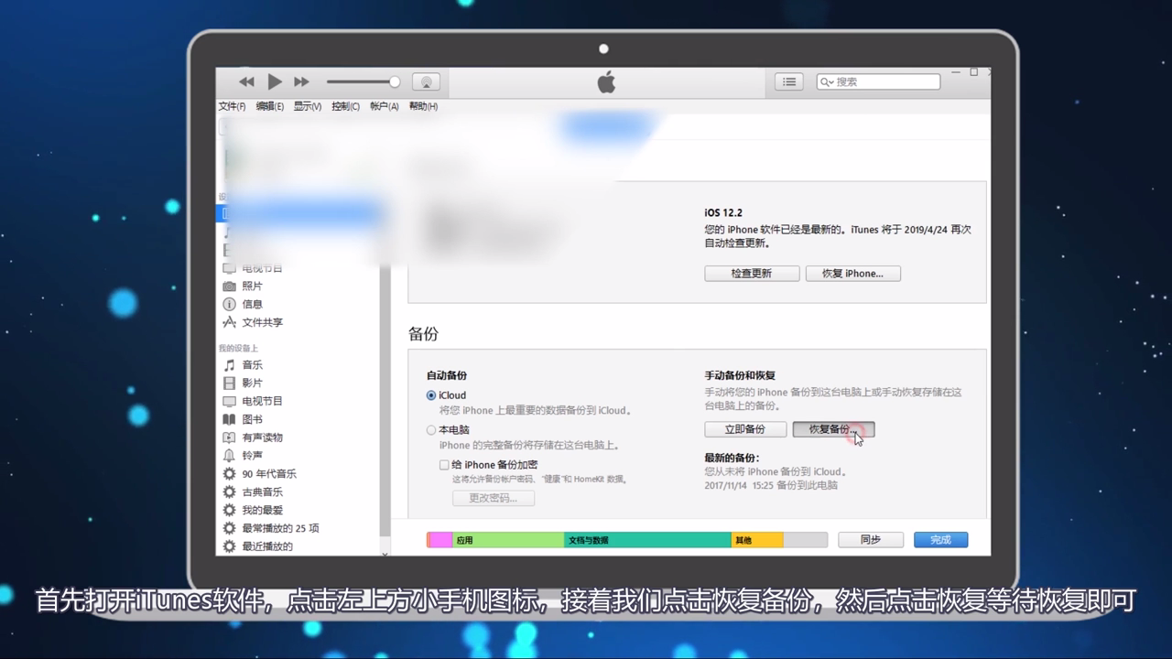The height and width of the screenshot is (659, 1172).
Task: Click the 同步 button
Action: (x=871, y=540)
